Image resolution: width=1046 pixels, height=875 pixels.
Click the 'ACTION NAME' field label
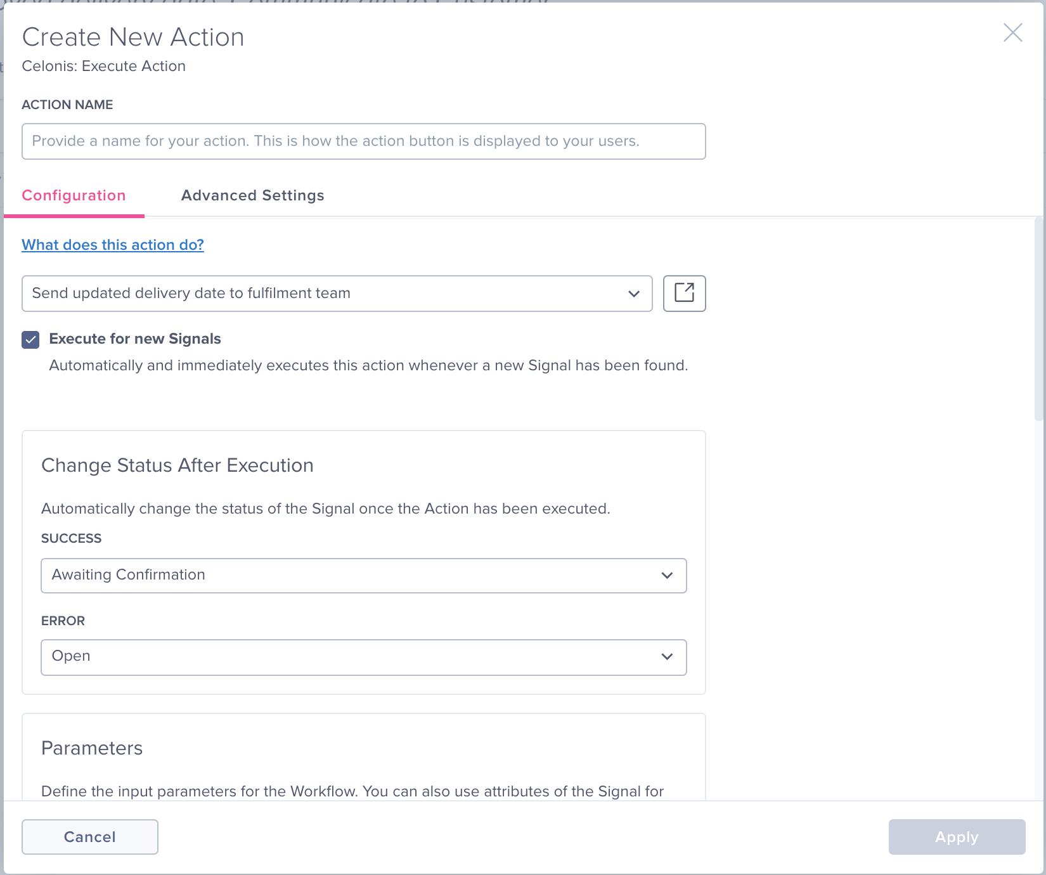click(67, 105)
